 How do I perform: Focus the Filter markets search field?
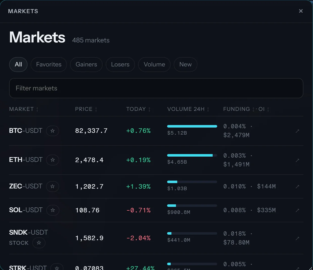tap(156, 88)
